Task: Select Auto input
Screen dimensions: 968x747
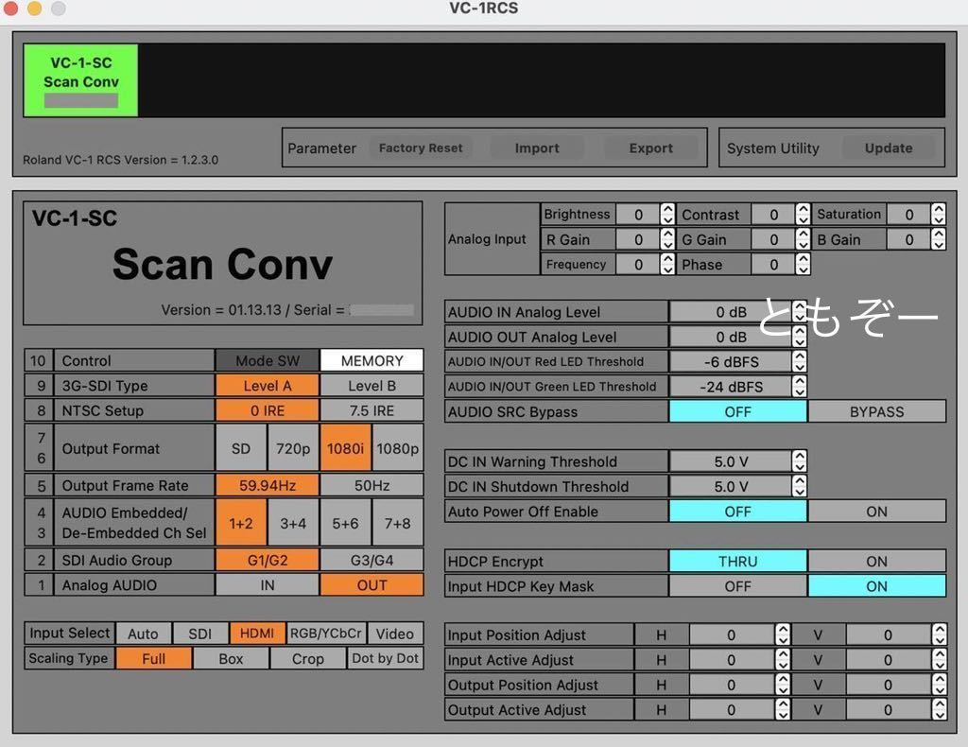Action: (x=143, y=634)
